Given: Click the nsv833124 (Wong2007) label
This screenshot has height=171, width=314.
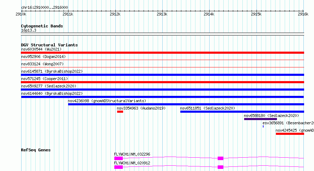Looking at the screenshot, I should (42, 64).
